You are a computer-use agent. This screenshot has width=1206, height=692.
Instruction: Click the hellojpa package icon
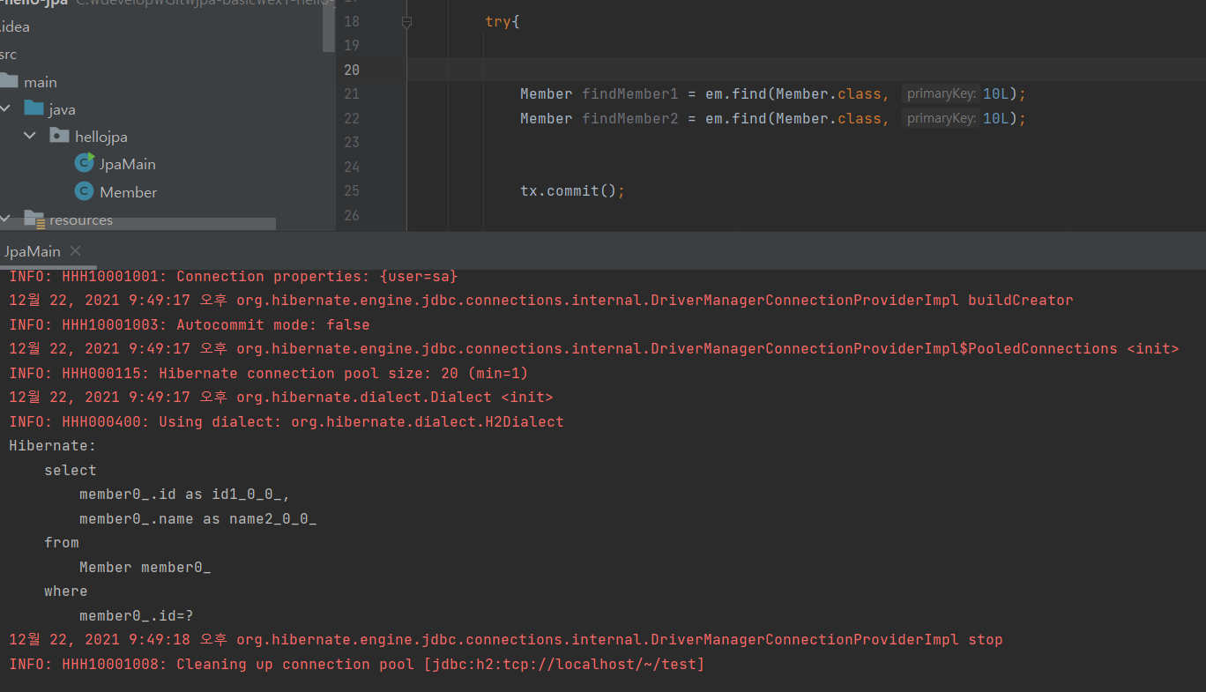59,136
